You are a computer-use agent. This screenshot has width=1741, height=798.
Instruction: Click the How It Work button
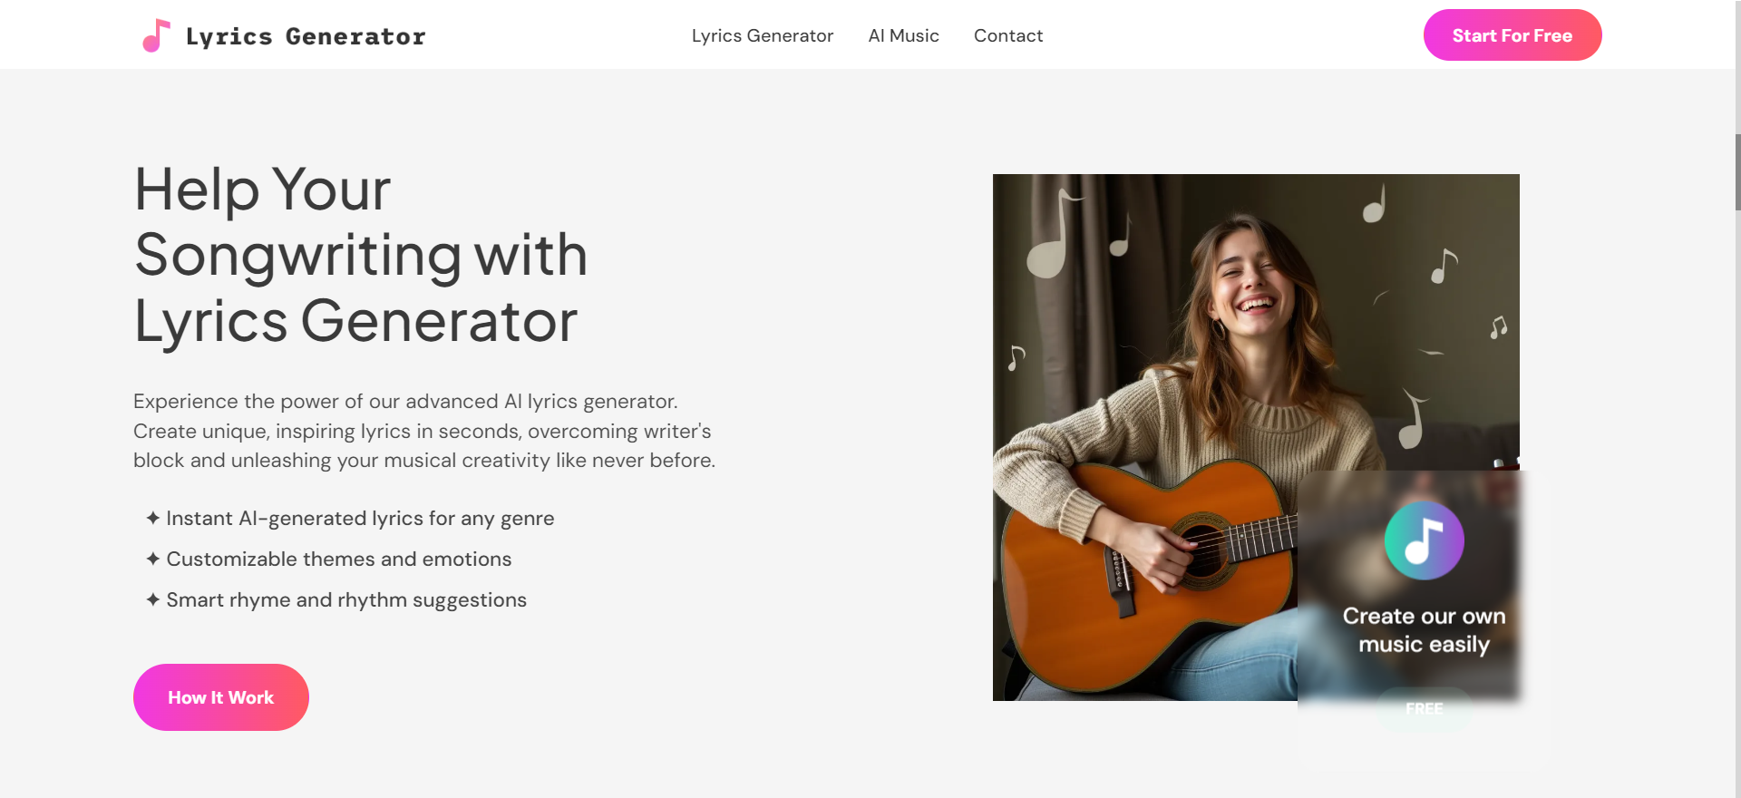click(x=220, y=696)
